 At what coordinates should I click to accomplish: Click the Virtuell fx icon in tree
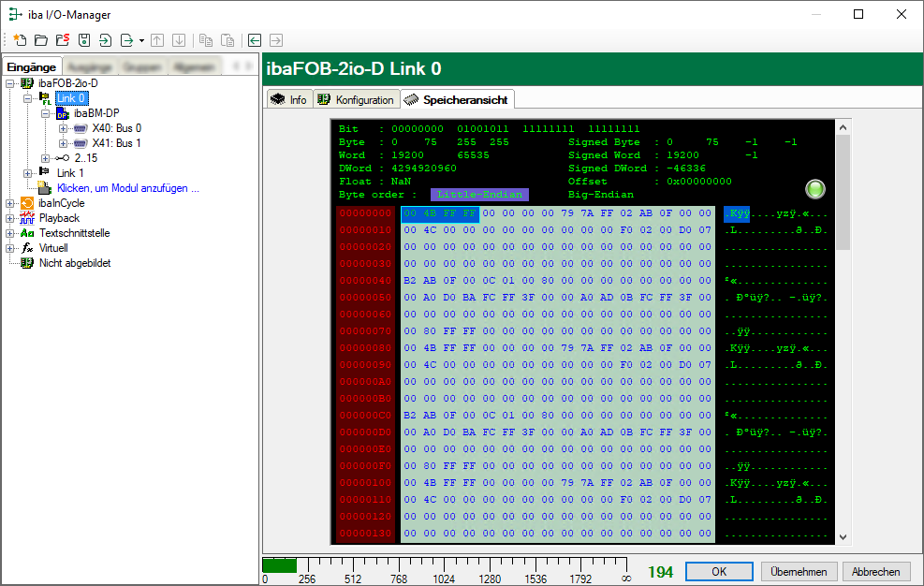(27, 248)
